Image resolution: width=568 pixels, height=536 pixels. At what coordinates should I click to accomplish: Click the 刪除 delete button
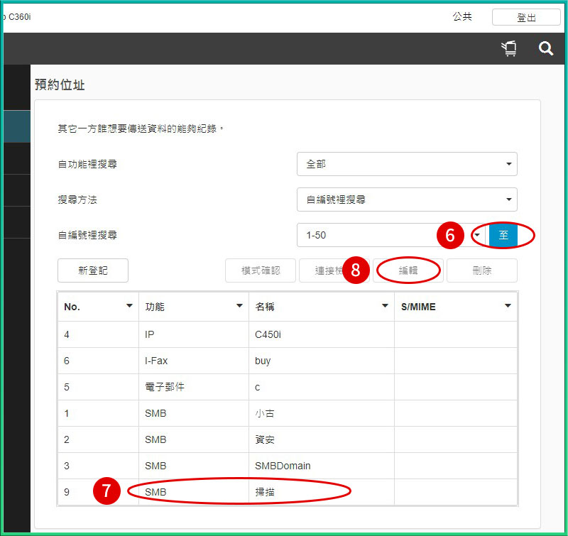point(481,270)
